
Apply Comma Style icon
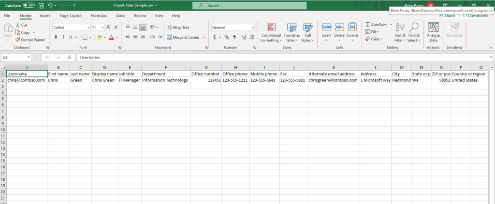234,37
